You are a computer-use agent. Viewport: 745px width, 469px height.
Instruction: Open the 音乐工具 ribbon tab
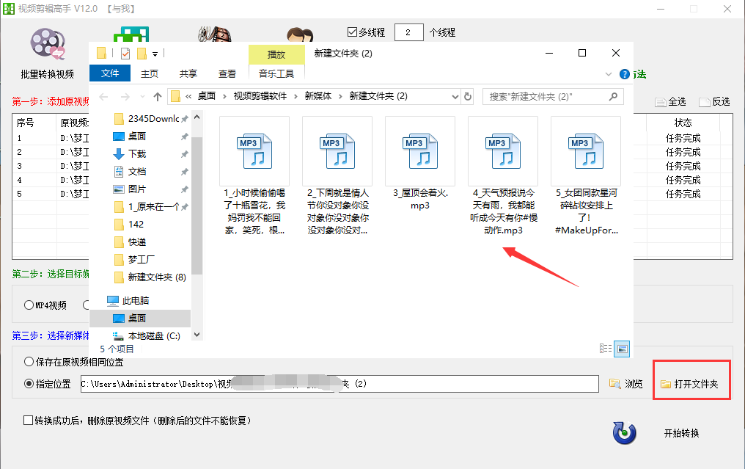click(276, 73)
